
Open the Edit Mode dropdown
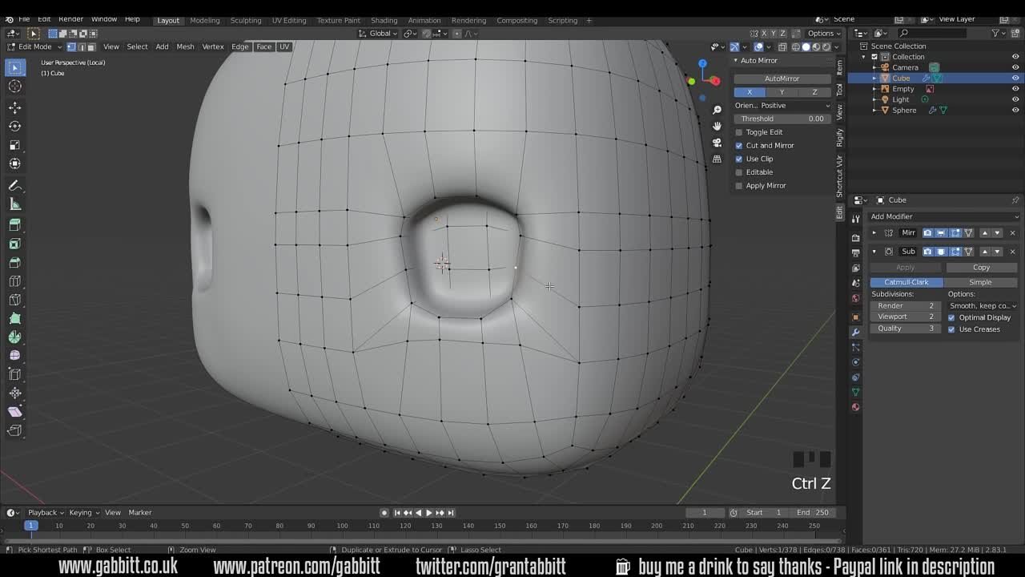[35, 46]
